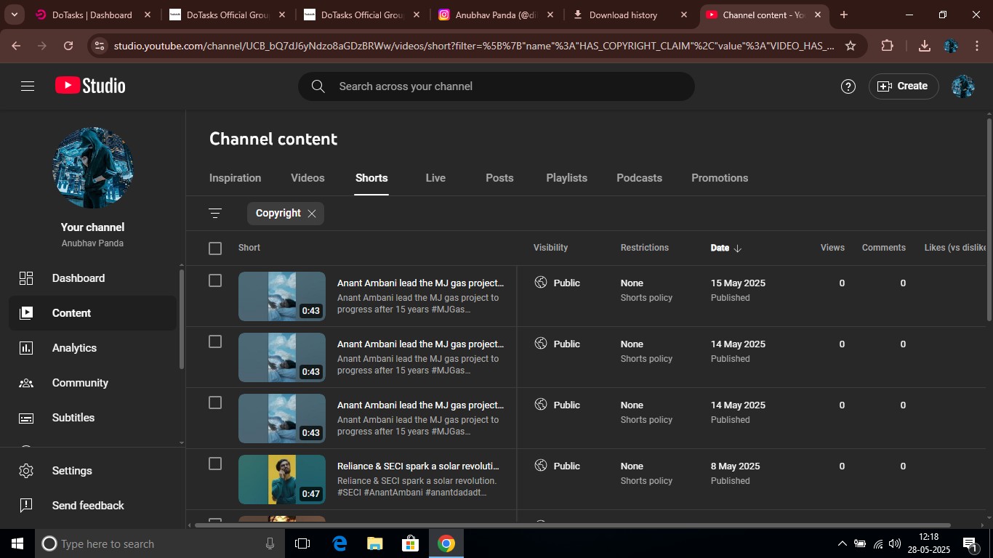Click the Restrictions column header
Image resolution: width=993 pixels, height=558 pixels.
(644, 248)
